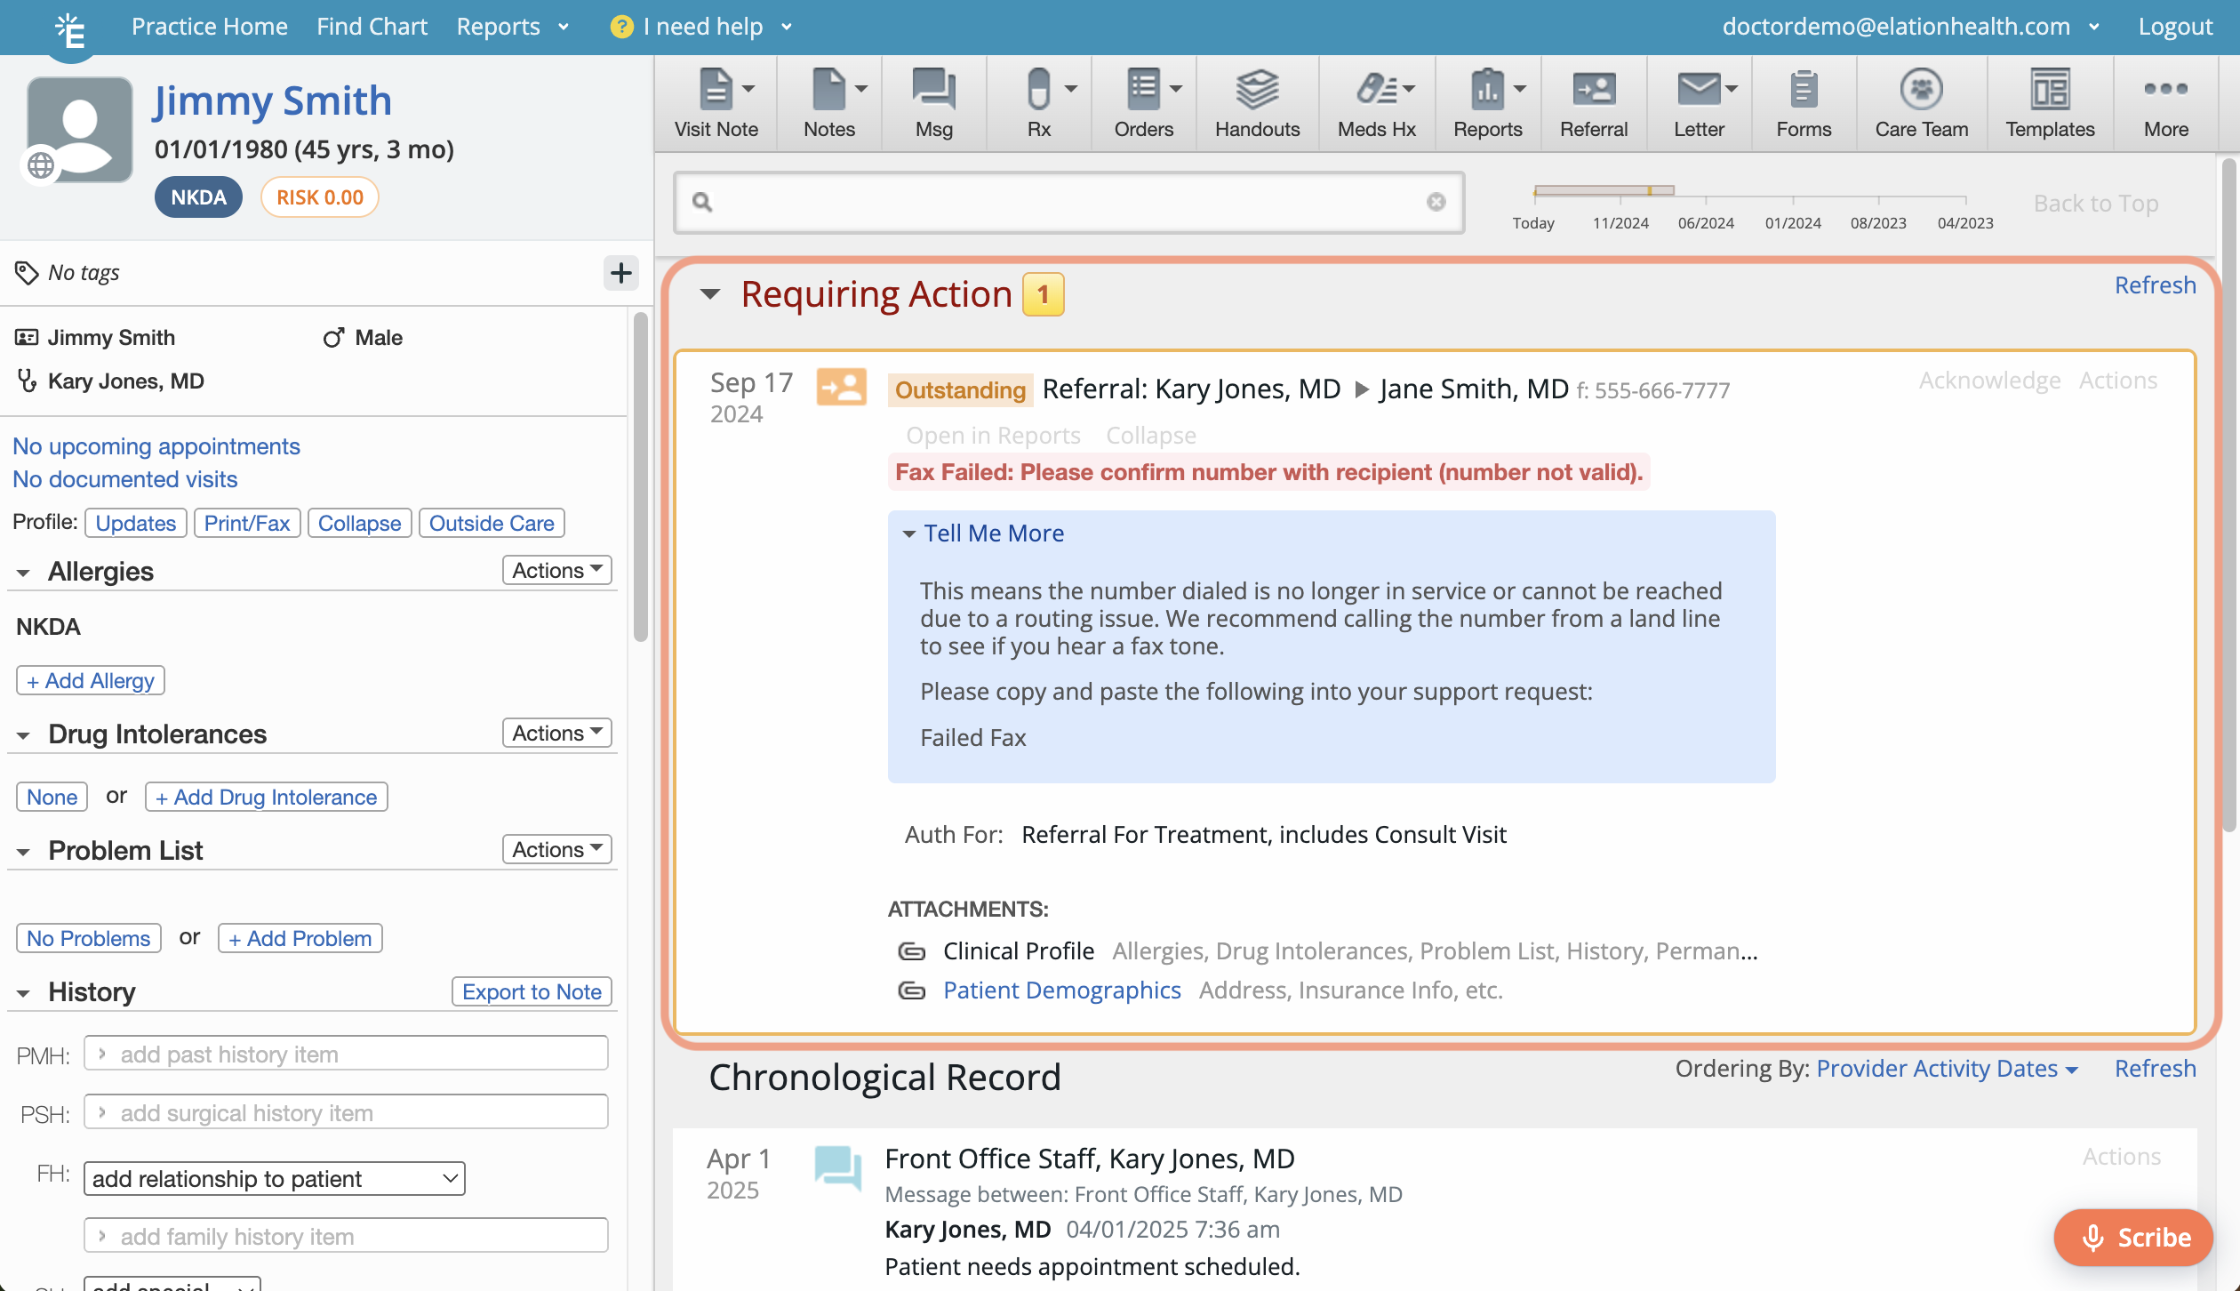The height and width of the screenshot is (1291, 2240).
Task: Open the Forms tool
Action: coord(1804,102)
